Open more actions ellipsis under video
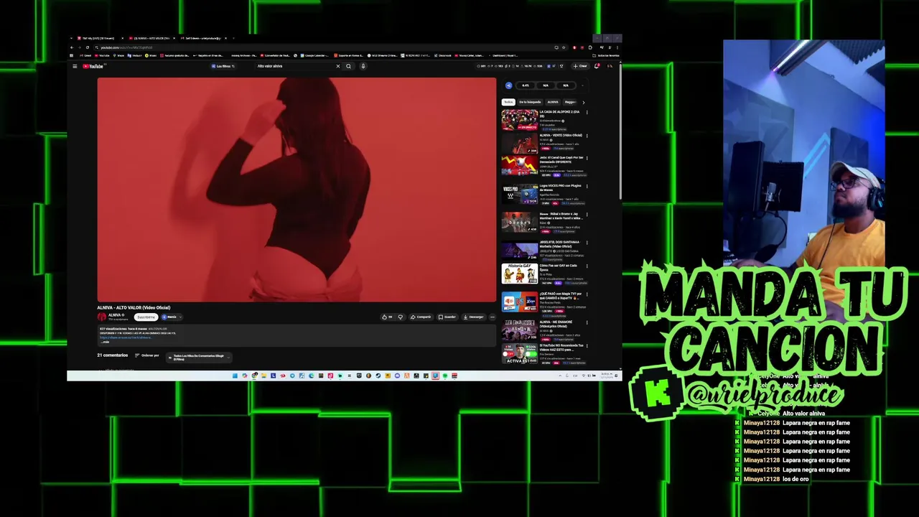Viewport: 919px width, 517px height. (493, 317)
